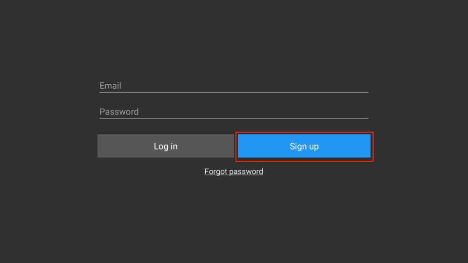
Task: Click the gray Log in button
Action: pyautogui.click(x=166, y=146)
